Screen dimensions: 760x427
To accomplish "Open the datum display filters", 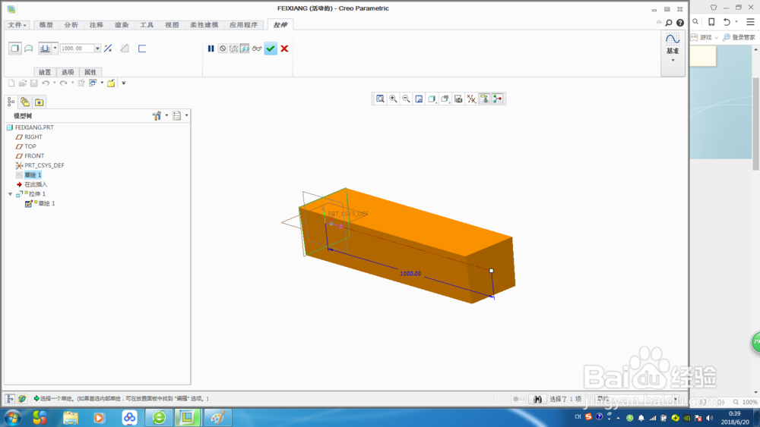I will (472, 99).
